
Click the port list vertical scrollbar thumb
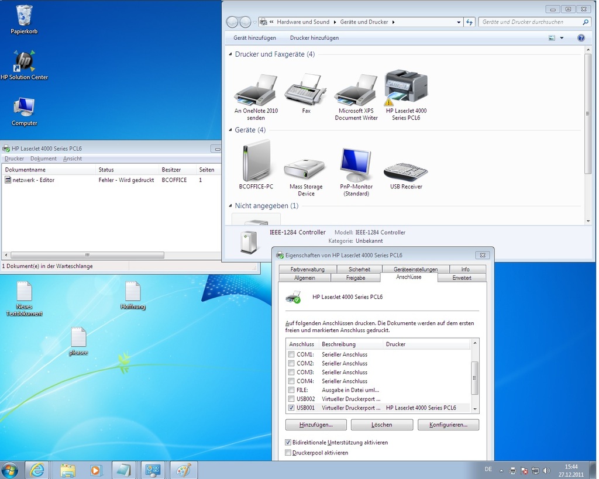[x=475, y=378]
